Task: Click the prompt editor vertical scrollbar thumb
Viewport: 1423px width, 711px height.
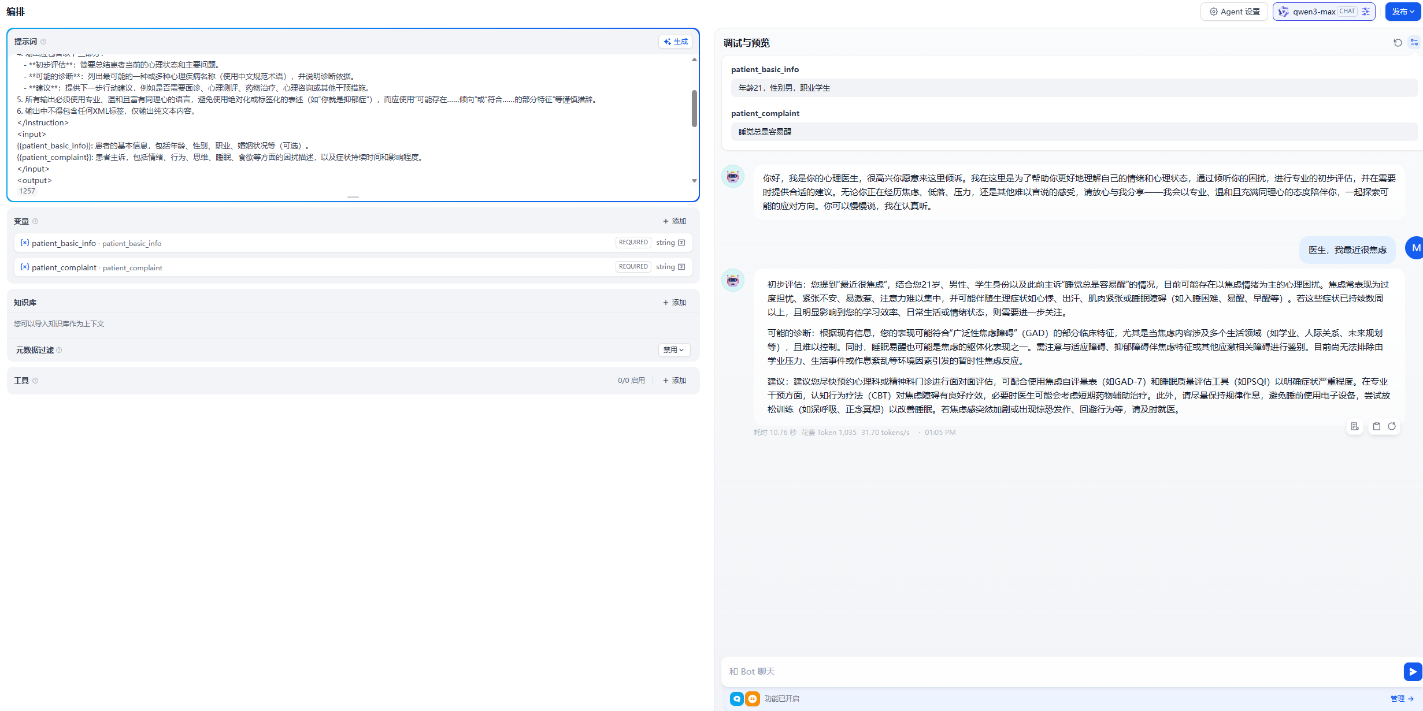Action: 694,108
